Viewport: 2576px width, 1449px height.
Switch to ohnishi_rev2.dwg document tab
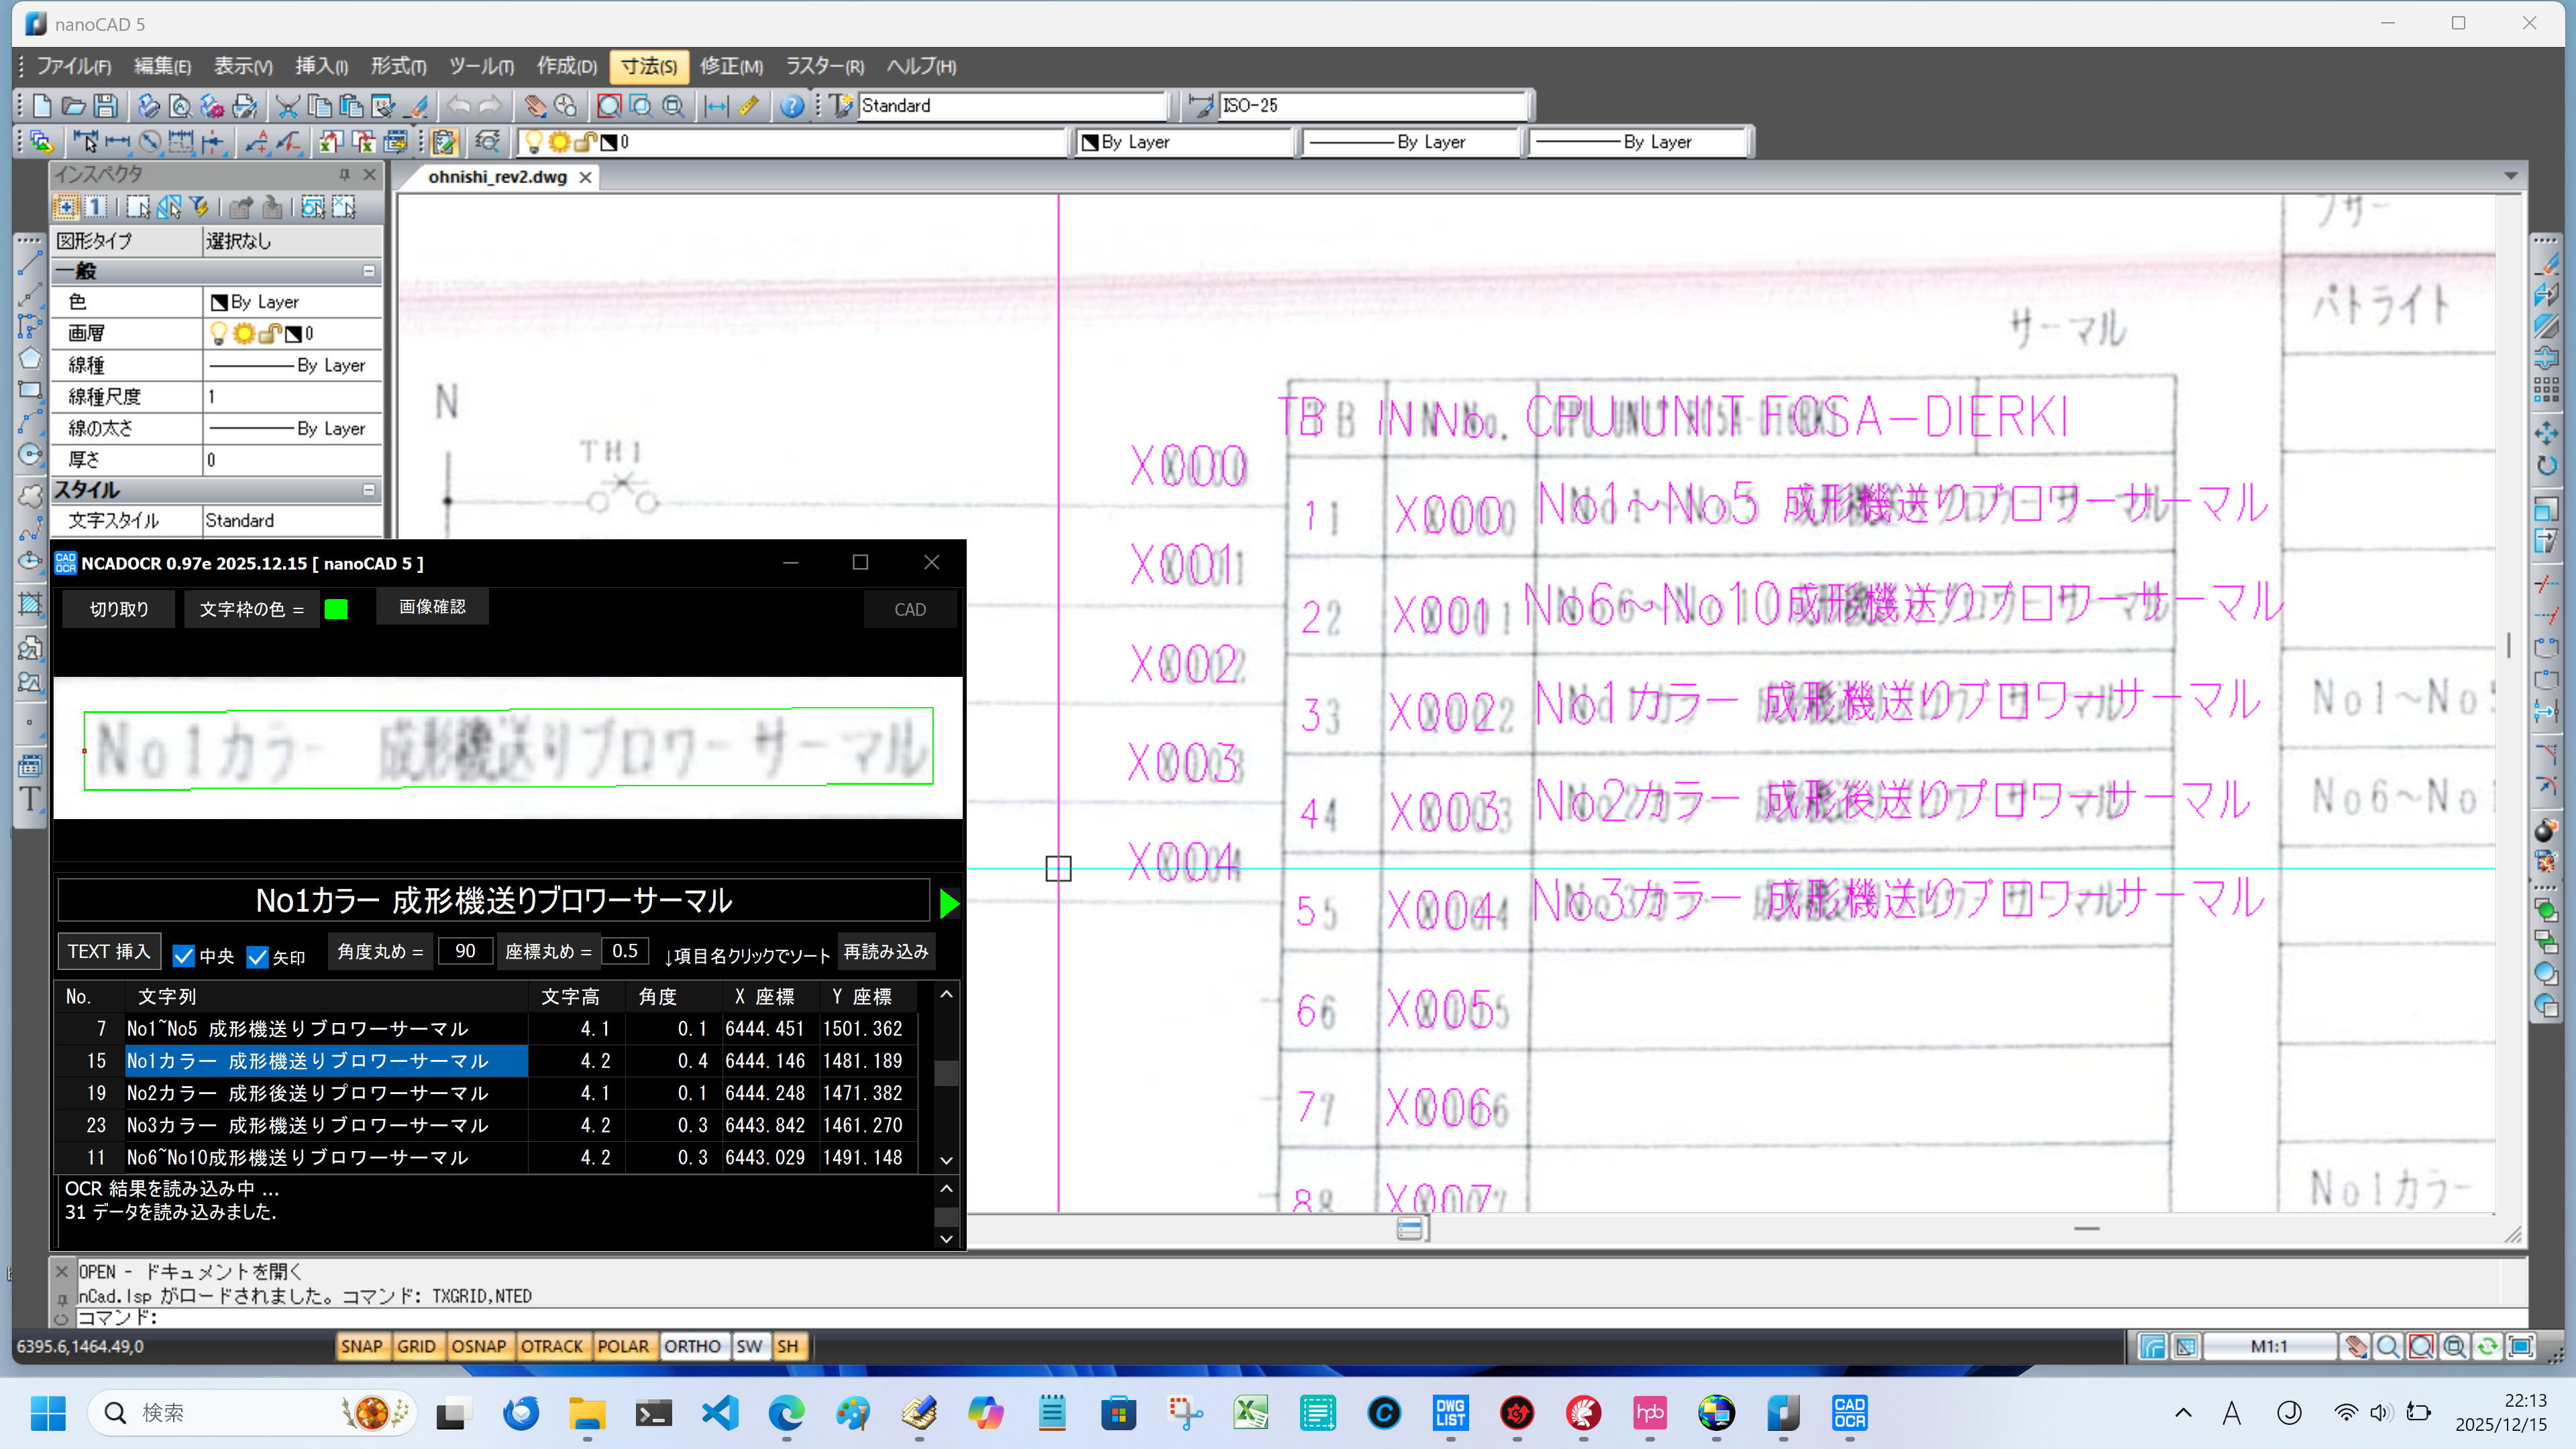click(497, 177)
